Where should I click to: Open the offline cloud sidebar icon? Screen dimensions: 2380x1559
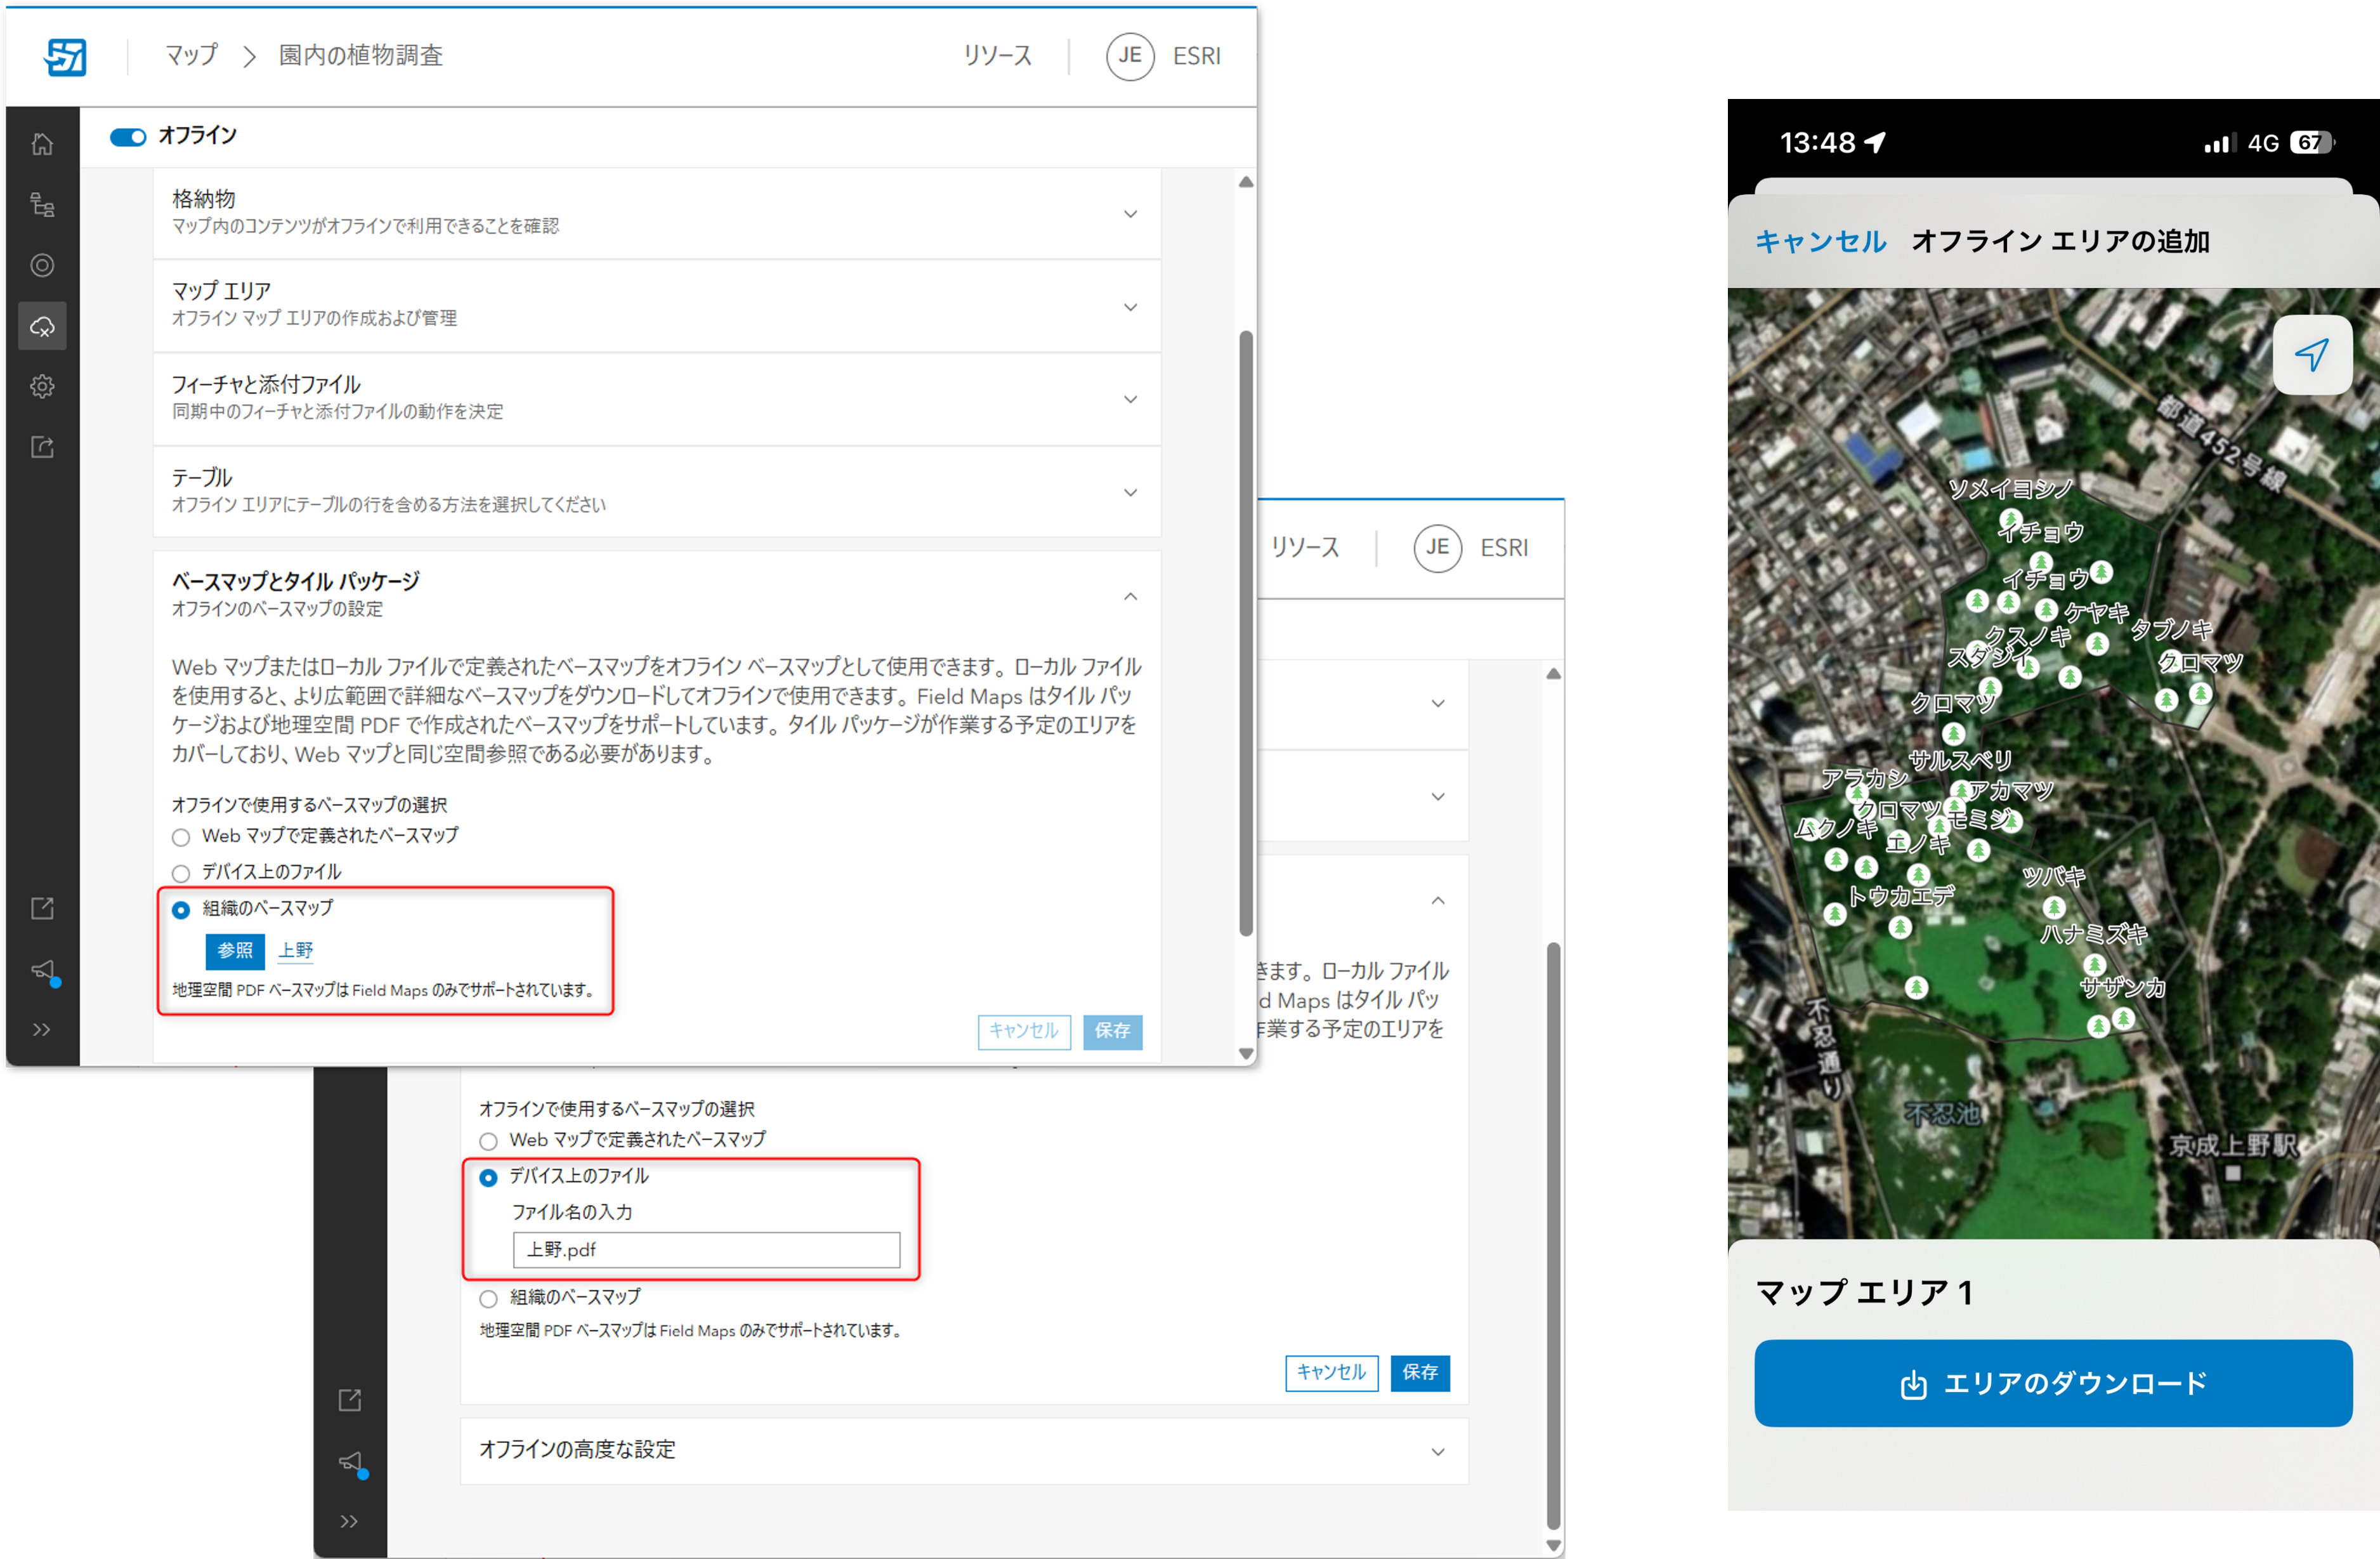pyautogui.click(x=42, y=326)
